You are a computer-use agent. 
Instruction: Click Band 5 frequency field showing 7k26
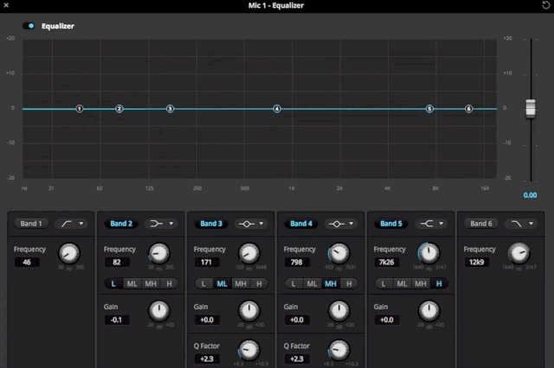[387, 263]
